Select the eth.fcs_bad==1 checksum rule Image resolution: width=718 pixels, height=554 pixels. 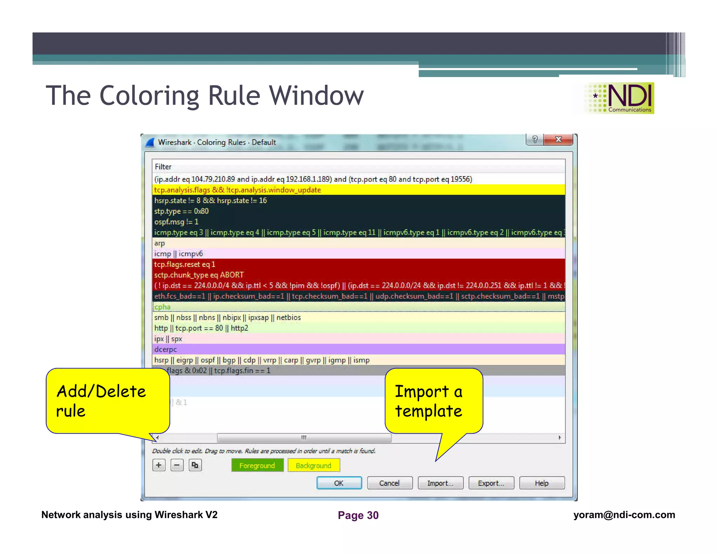coord(359,296)
